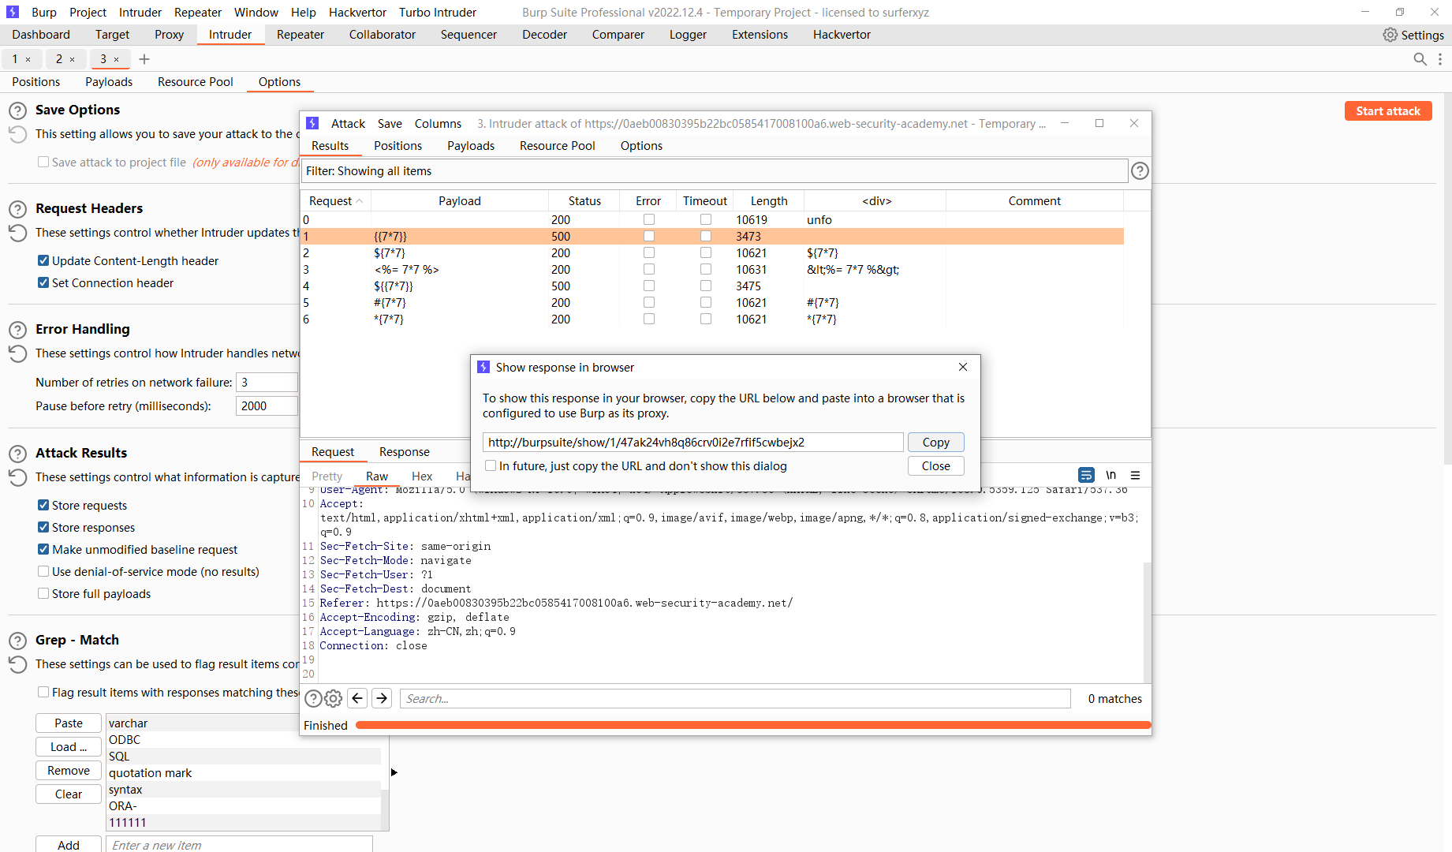Reset Grep - Match settings
The height and width of the screenshot is (852, 1452).
17,665
